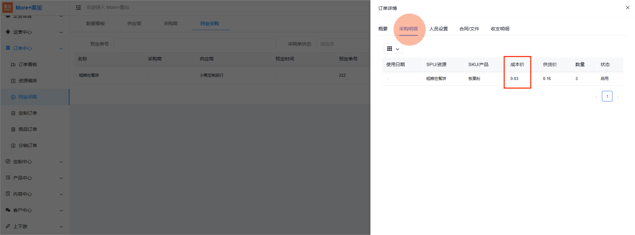The width and height of the screenshot is (635, 235).
Task: Click the next page arrow
Action: (617, 97)
